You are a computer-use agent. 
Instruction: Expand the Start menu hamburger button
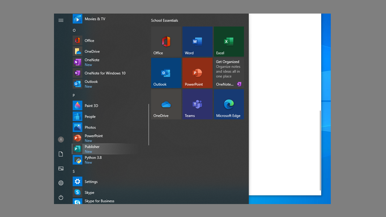pyautogui.click(x=61, y=20)
